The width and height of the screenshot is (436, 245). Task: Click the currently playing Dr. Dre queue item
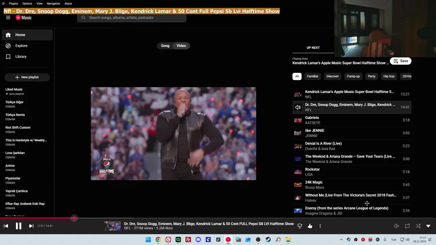(352, 107)
